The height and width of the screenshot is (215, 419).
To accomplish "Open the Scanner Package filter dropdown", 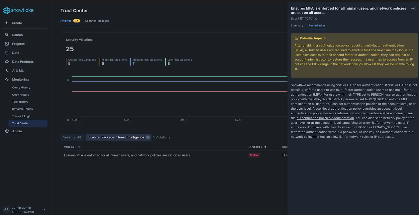I will (118, 137).
